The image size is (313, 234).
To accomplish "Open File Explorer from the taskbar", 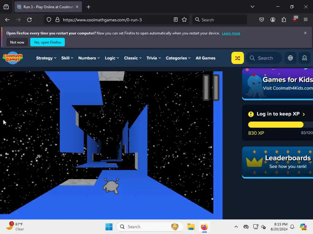I will pyautogui.click(x=191, y=227).
